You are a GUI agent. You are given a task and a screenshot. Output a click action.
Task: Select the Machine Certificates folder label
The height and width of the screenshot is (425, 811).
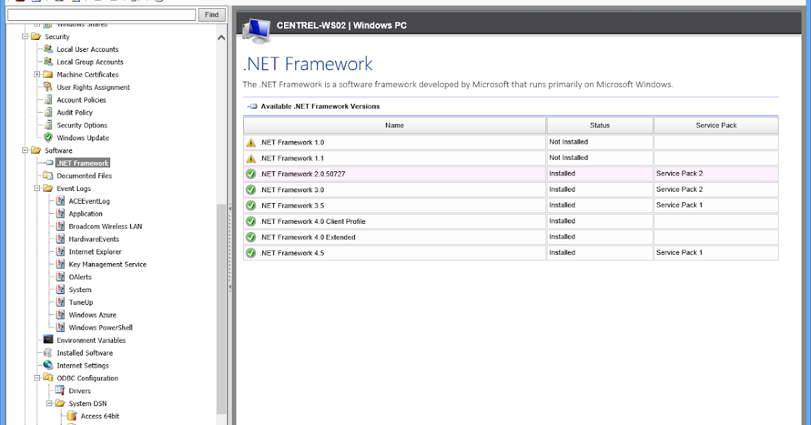click(87, 74)
